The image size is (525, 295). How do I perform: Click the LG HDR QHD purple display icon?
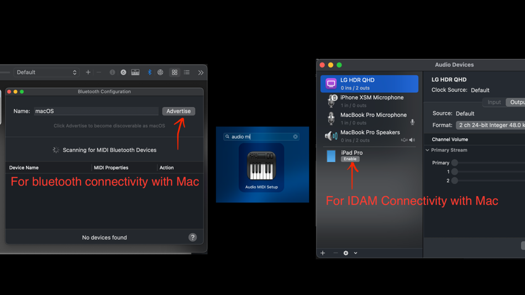(x=331, y=84)
